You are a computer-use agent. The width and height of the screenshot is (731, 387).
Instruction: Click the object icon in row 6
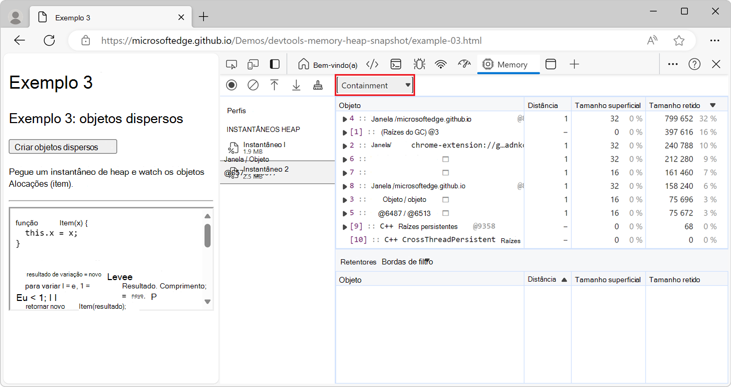tap(445, 159)
